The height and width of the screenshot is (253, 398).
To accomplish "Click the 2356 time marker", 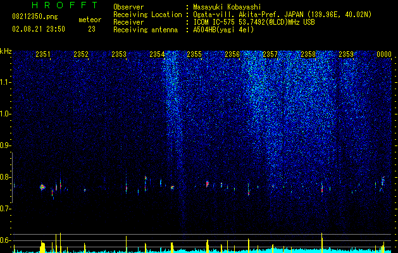I will (x=232, y=54).
